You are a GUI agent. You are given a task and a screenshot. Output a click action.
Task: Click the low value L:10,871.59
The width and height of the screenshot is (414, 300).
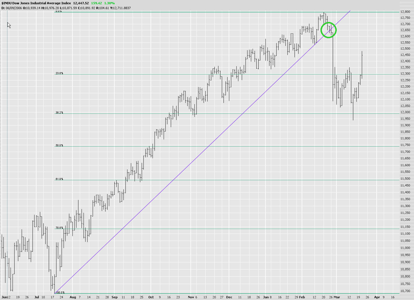(68, 8)
